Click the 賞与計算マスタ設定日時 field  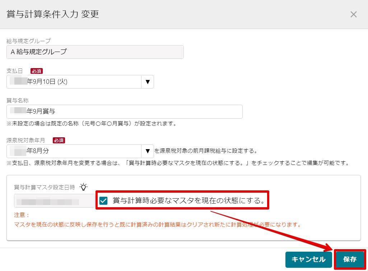click(x=55, y=201)
